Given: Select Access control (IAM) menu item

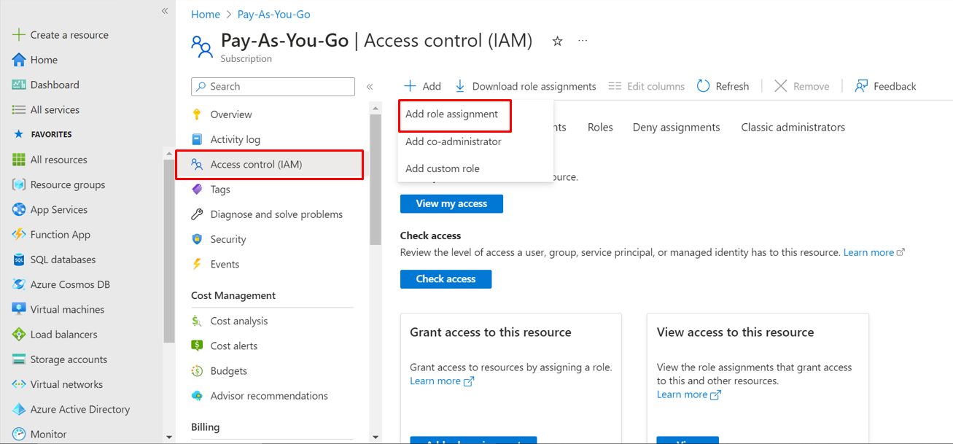Looking at the screenshot, I should coord(270,164).
